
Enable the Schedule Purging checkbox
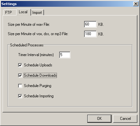(20, 86)
